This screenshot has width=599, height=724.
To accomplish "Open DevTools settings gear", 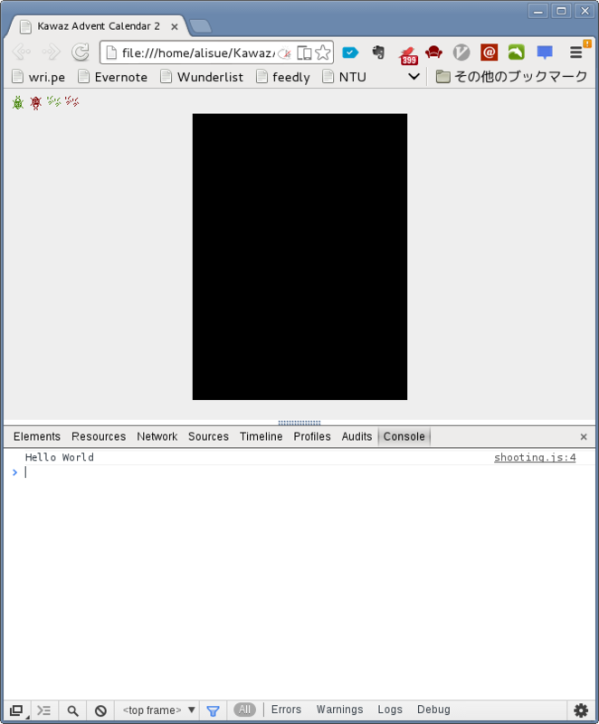I will point(581,710).
